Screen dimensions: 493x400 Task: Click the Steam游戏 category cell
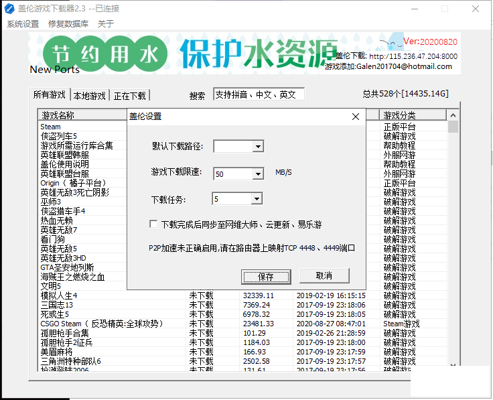[x=401, y=324]
